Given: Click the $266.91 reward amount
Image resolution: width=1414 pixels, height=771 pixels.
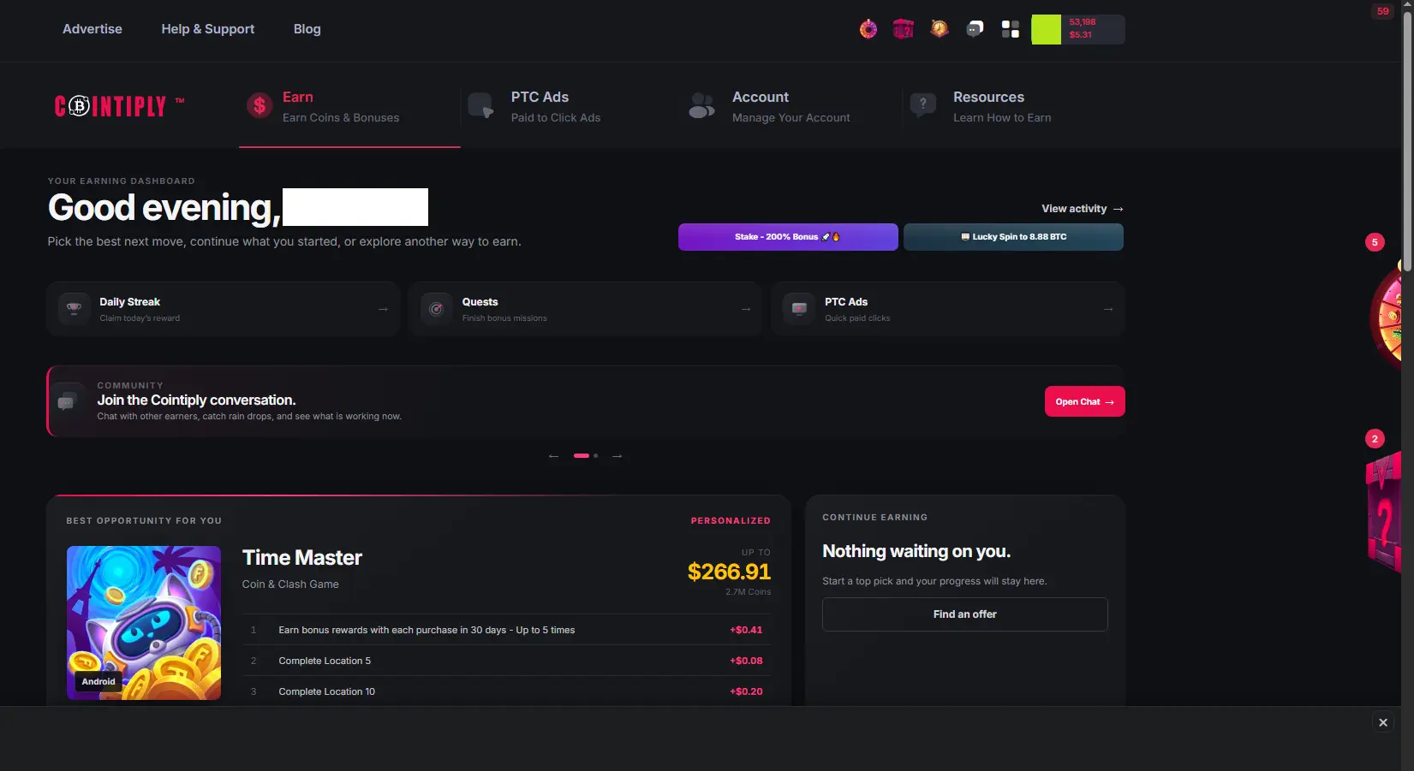Looking at the screenshot, I should (x=729, y=572).
